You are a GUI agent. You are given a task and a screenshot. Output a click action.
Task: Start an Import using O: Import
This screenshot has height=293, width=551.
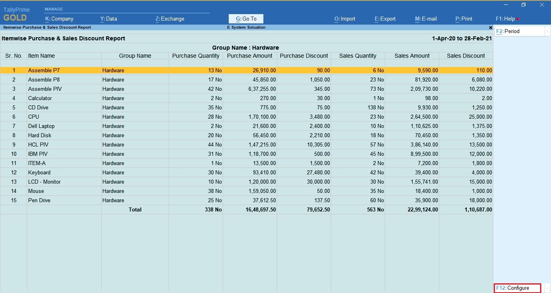[344, 19]
